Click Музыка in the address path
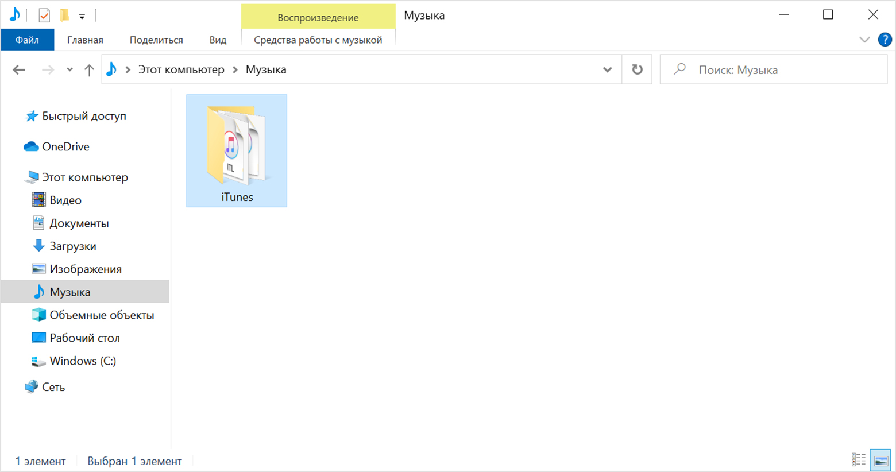The width and height of the screenshot is (896, 472). point(266,69)
